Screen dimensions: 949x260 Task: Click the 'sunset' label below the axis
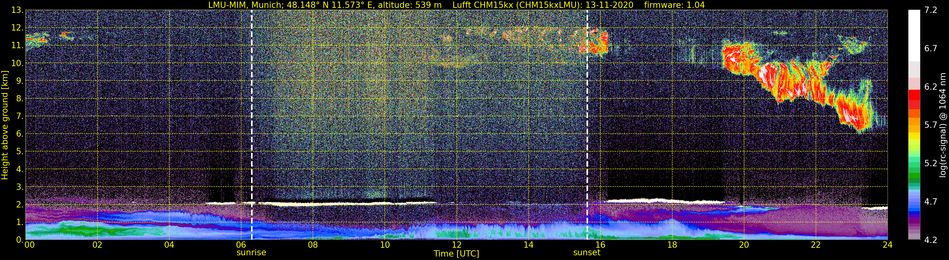[586, 252]
